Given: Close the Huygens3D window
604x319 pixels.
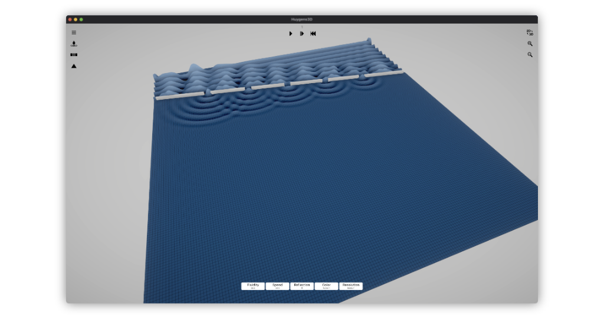Looking at the screenshot, I should (70, 19).
